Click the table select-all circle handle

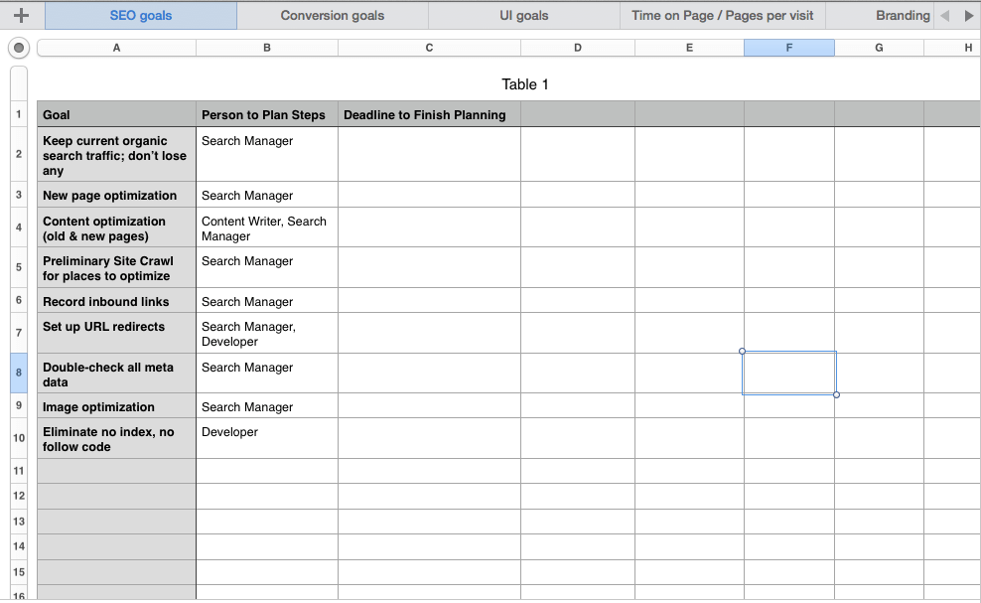coord(19,48)
